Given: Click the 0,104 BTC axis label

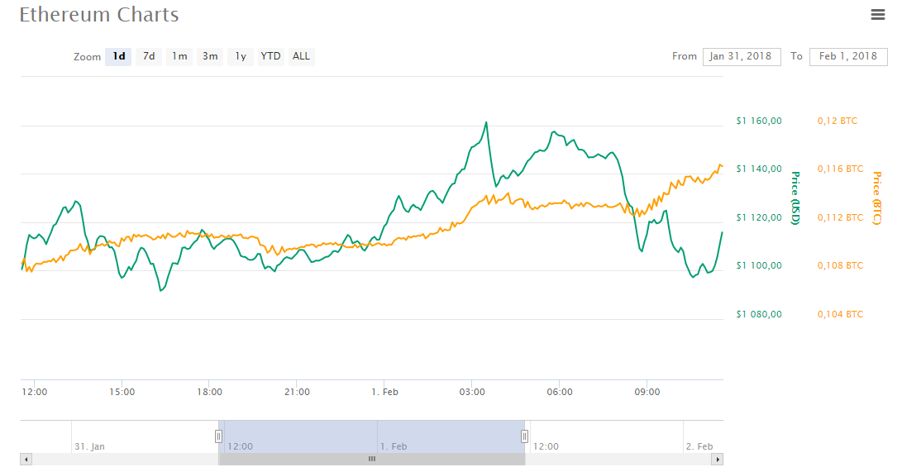Looking at the screenshot, I should [840, 314].
